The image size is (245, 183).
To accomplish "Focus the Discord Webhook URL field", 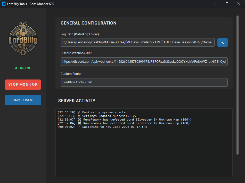I will pos(144,62).
